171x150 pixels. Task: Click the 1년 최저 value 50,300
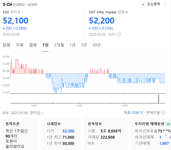[68, 144]
